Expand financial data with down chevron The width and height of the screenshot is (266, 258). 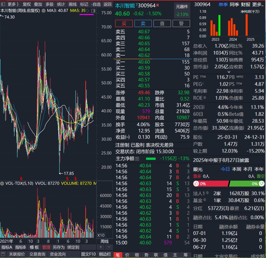pos(229,72)
